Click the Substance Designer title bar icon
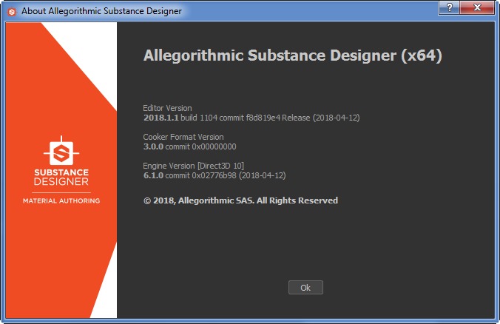Screen dimensions: 500x324 pyautogui.click(x=12, y=12)
